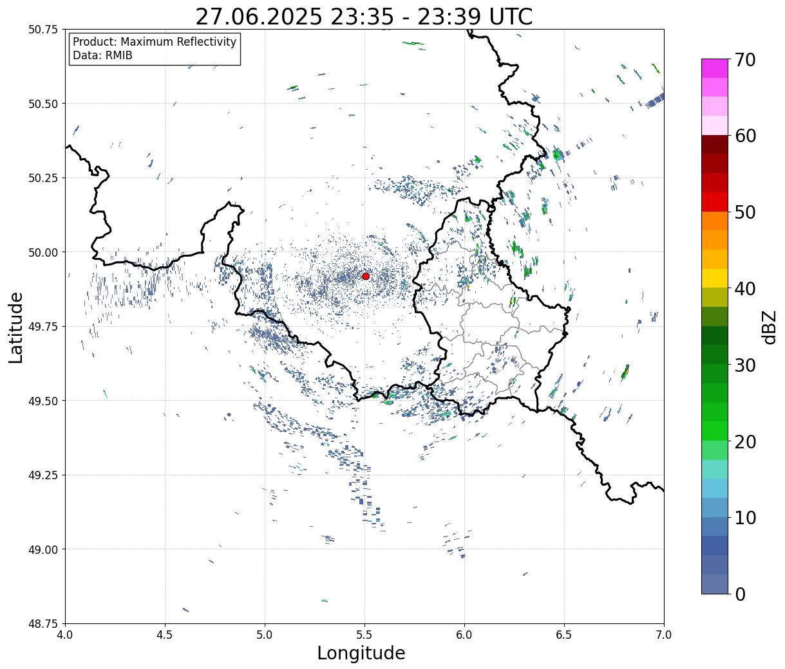
Task: Click the dark maroon colorbar segment below 60
Action: pos(714,145)
